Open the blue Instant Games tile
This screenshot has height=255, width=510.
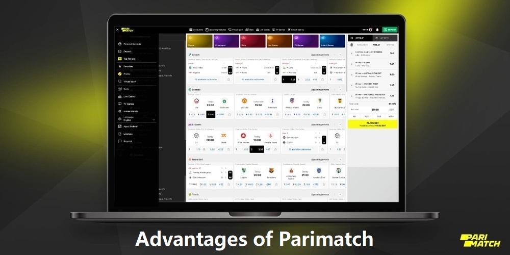pyautogui.click(x=332, y=41)
